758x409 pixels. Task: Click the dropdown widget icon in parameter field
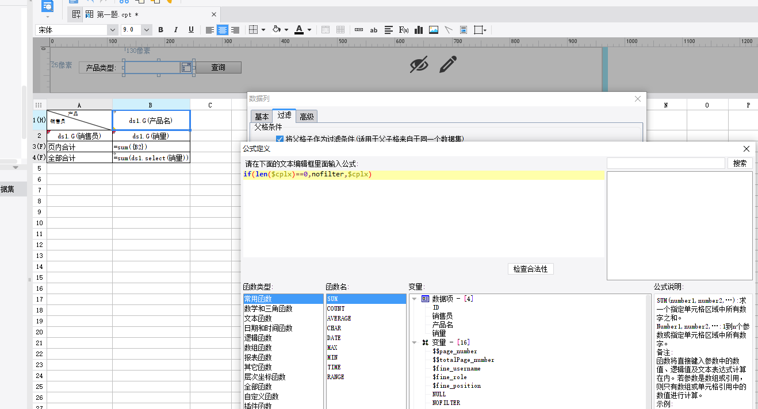point(186,68)
